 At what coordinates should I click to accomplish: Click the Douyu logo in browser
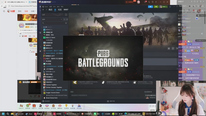coord(11,11)
